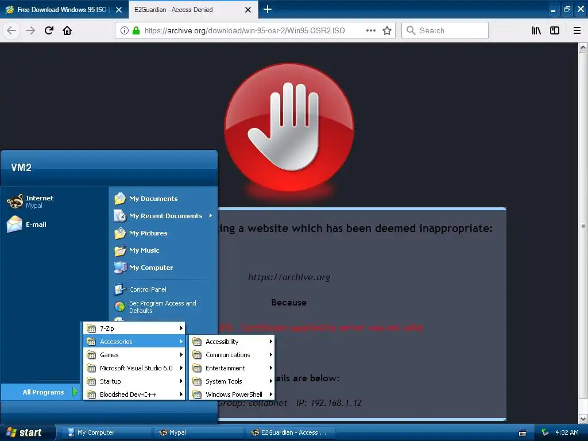The image size is (588, 441).
Task: Go forward with the forward arrow
Action: pyautogui.click(x=30, y=30)
